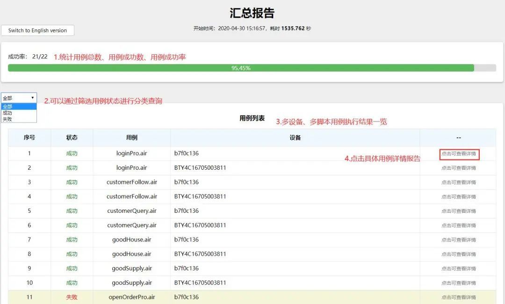Click the 成功率 21/22 text
This screenshot has height=304, width=505.
(x=28, y=57)
